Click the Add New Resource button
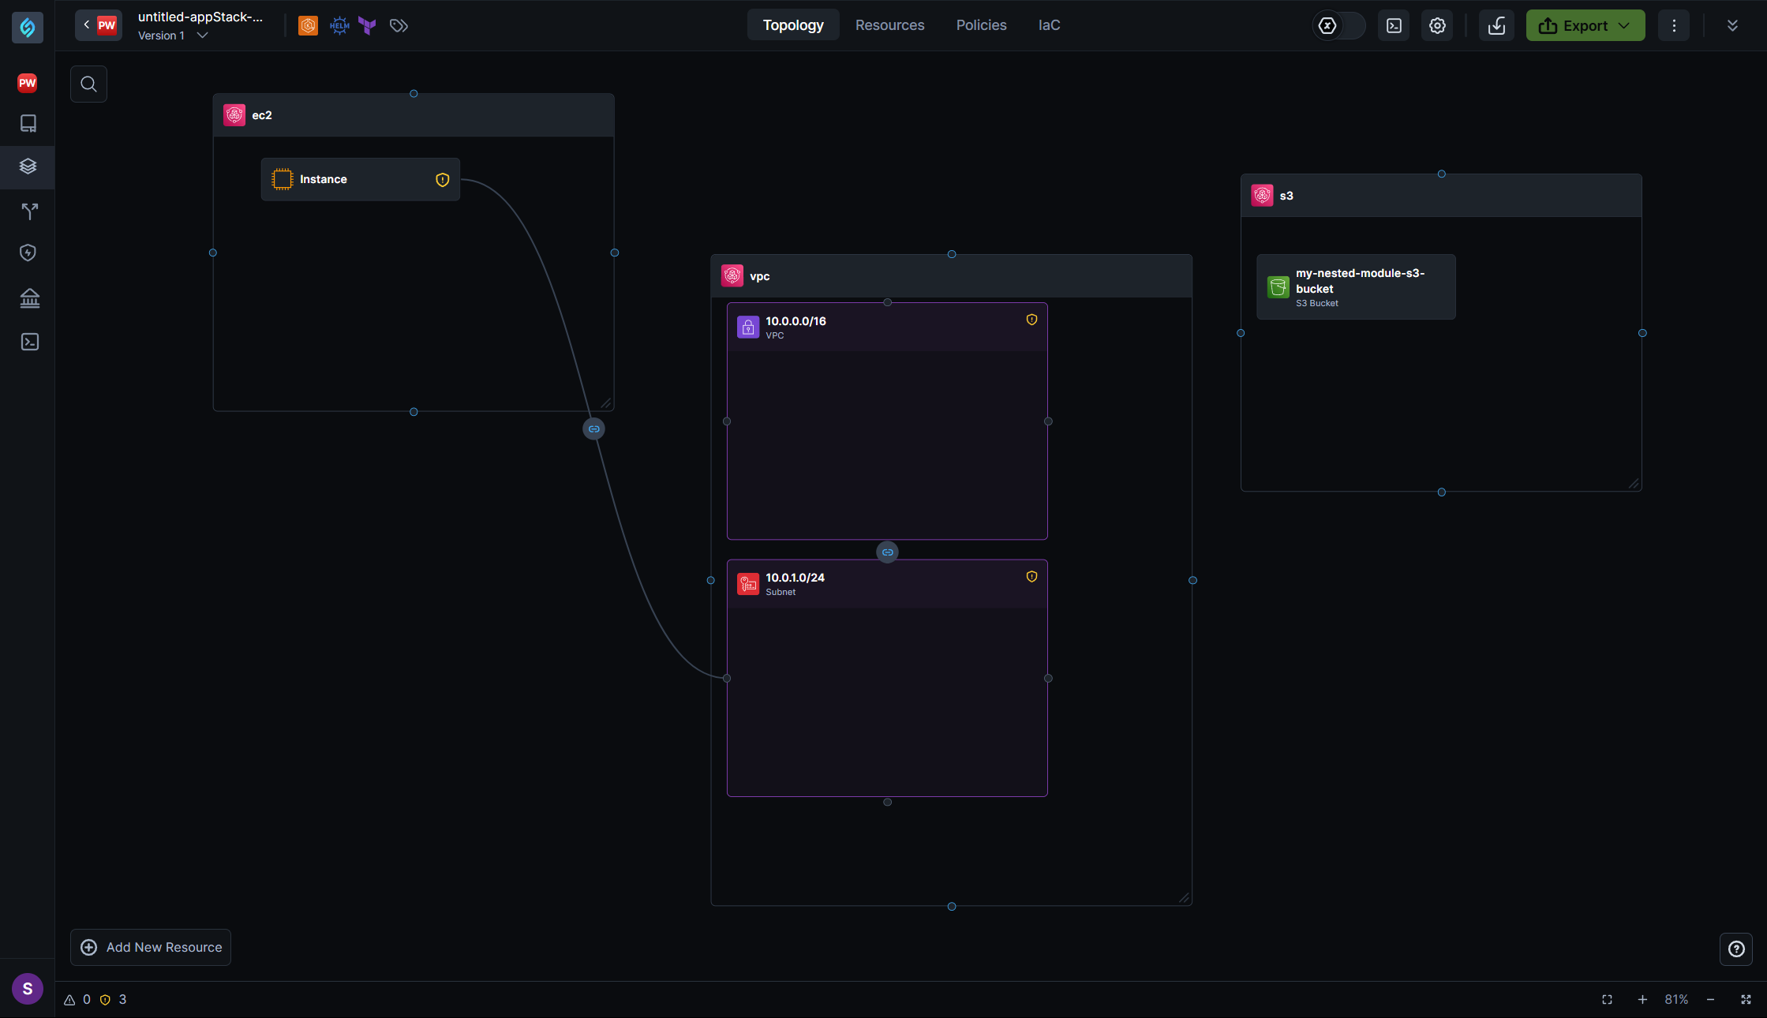The height and width of the screenshot is (1018, 1767). 151,947
